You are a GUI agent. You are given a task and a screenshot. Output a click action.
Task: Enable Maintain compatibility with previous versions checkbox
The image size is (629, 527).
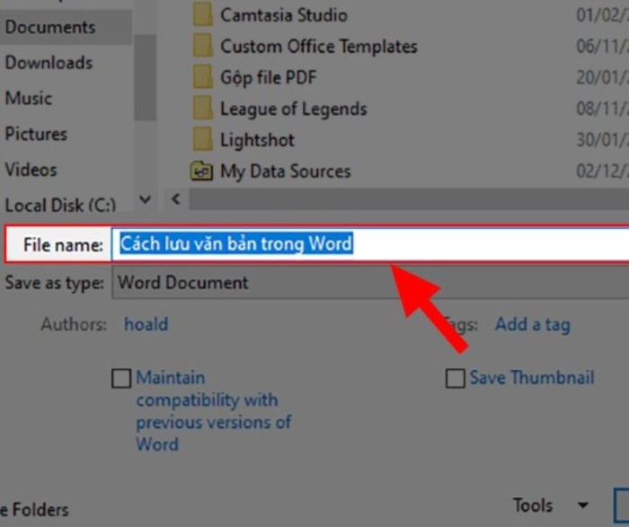tap(121, 379)
